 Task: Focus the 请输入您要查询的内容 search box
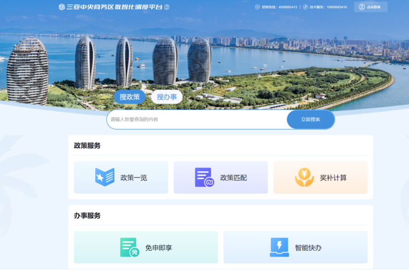pos(197,120)
